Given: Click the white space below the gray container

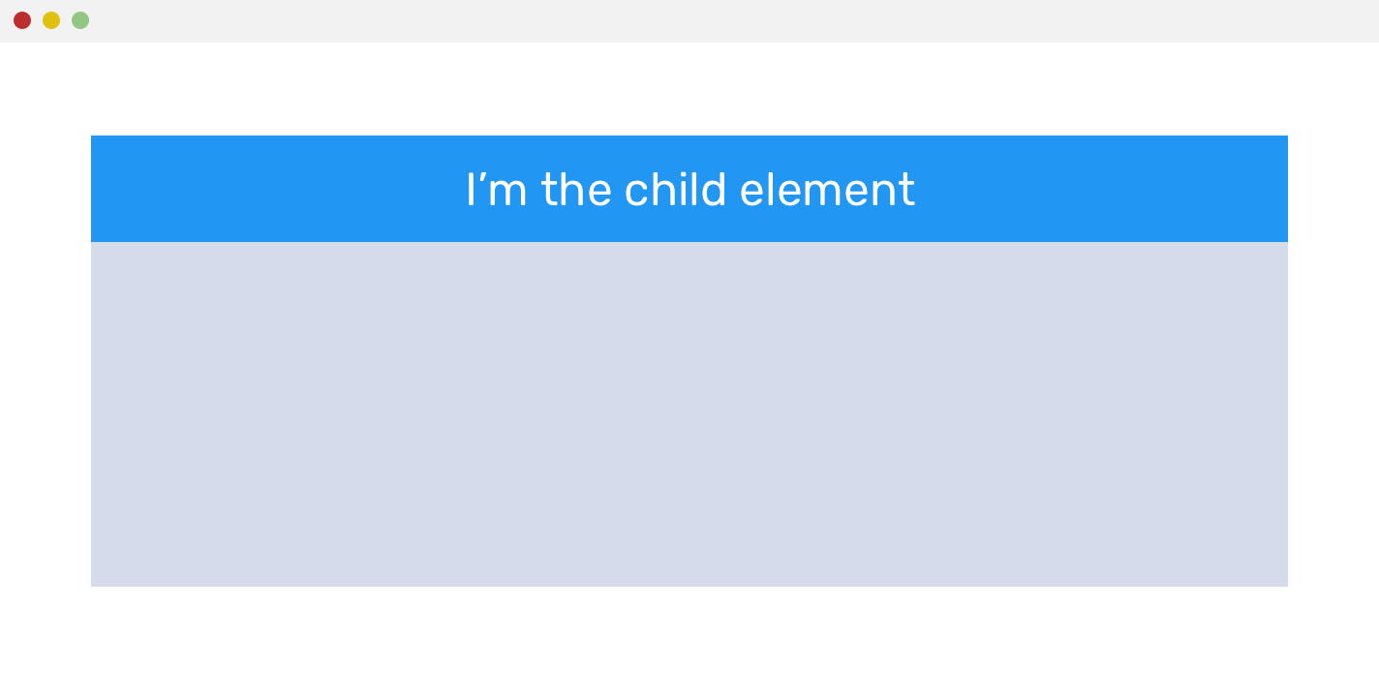Looking at the screenshot, I should [689, 641].
